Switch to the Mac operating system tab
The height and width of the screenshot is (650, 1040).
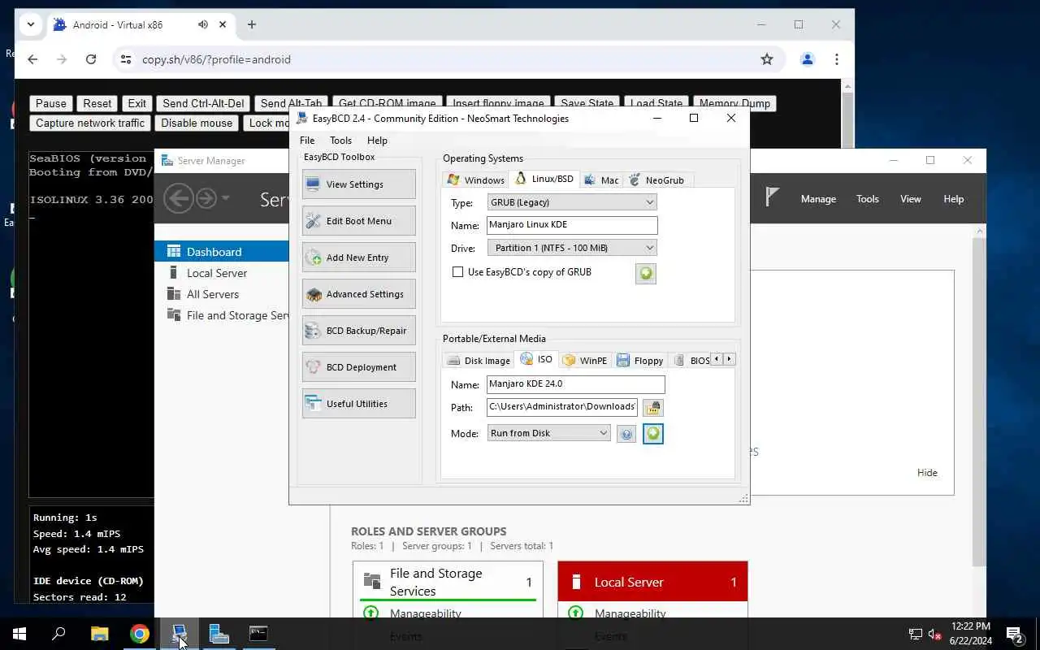[x=601, y=180]
